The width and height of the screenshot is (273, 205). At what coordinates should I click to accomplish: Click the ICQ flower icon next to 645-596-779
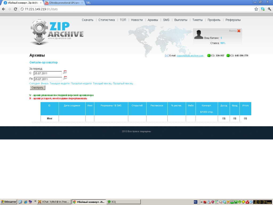(x=228, y=56)
